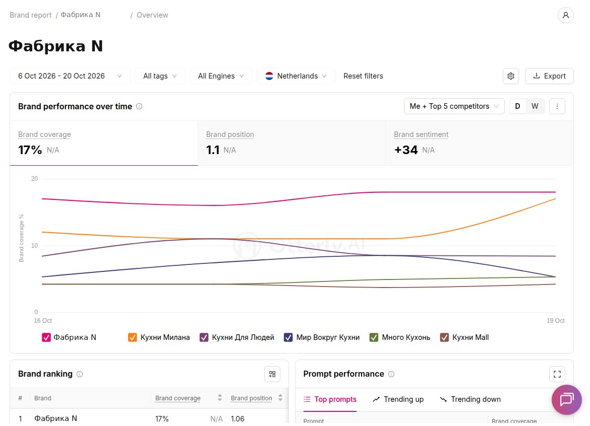Screen dimensions: 590x426
Task: Click the Фабрика N breadcrumb link
Action: tap(81, 15)
